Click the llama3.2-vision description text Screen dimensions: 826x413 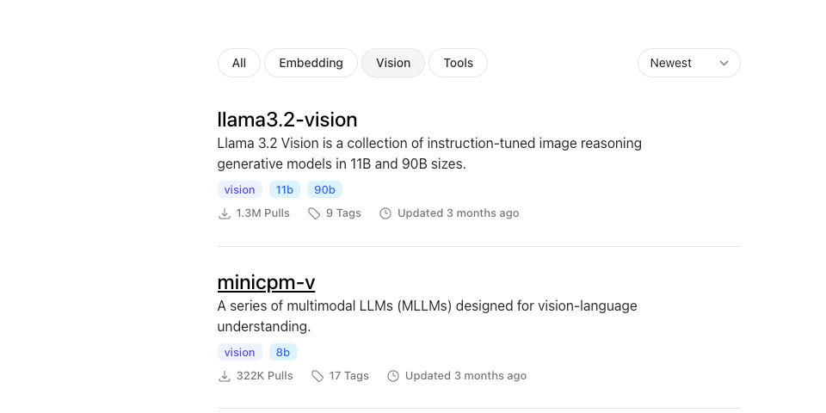pos(429,154)
